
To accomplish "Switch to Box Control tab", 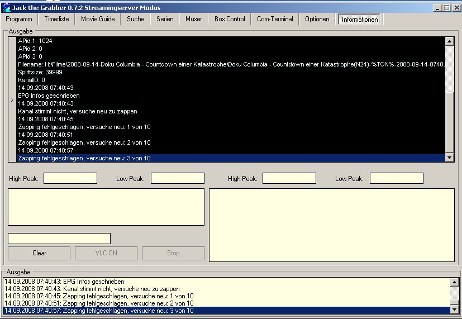I will (230, 19).
